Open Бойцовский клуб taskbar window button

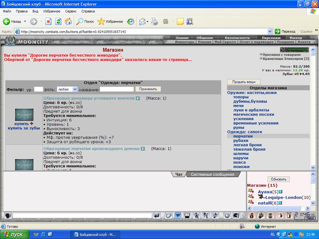[95, 235]
